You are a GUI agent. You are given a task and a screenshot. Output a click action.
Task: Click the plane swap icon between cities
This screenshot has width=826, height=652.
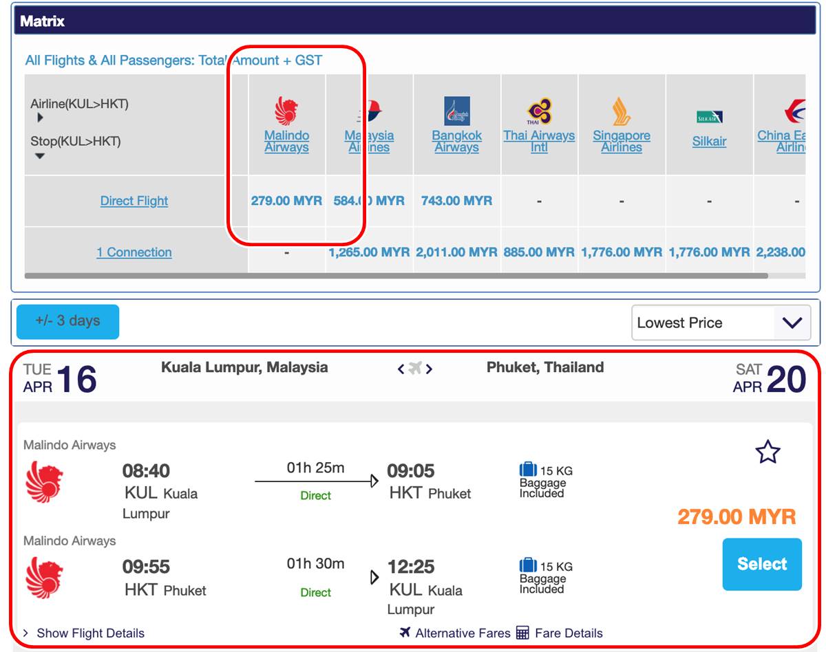pos(414,369)
